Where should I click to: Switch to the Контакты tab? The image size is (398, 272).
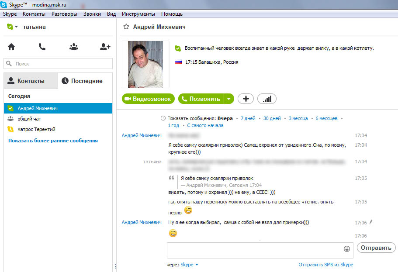click(x=31, y=81)
